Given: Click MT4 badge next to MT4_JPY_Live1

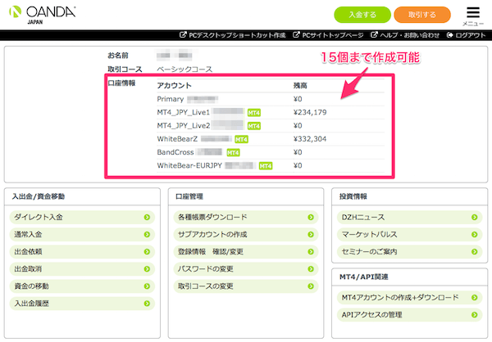Looking at the screenshot, I should click(254, 113).
